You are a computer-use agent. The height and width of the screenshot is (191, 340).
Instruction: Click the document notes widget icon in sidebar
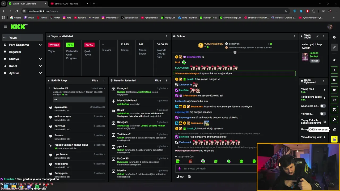click(x=334, y=80)
